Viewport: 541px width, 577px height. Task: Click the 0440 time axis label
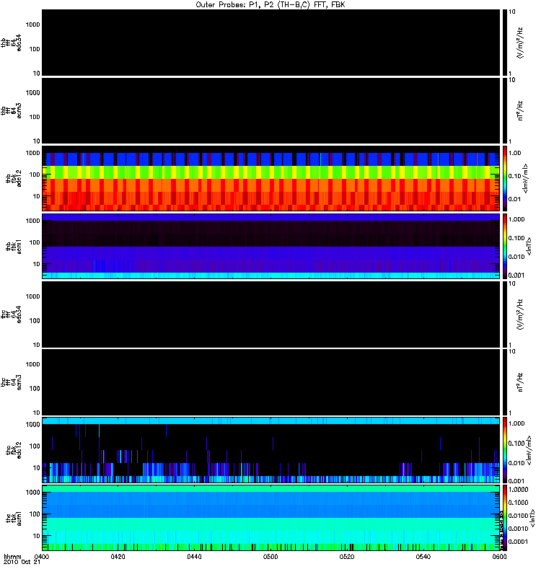[x=194, y=556]
